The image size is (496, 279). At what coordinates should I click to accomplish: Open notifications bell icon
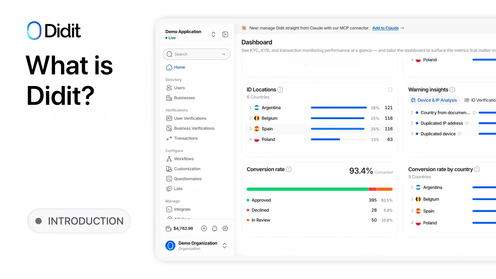click(215, 229)
